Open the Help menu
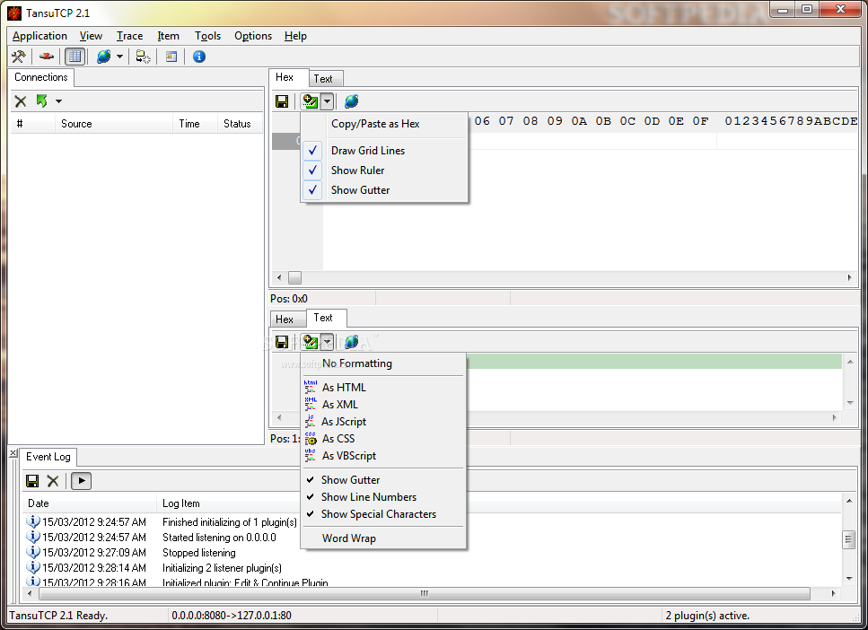Viewport: 868px width, 630px height. (295, 36)
